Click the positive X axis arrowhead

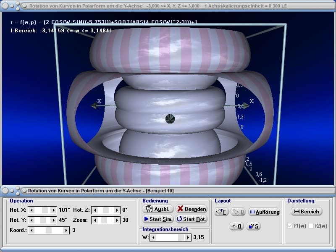247,105
